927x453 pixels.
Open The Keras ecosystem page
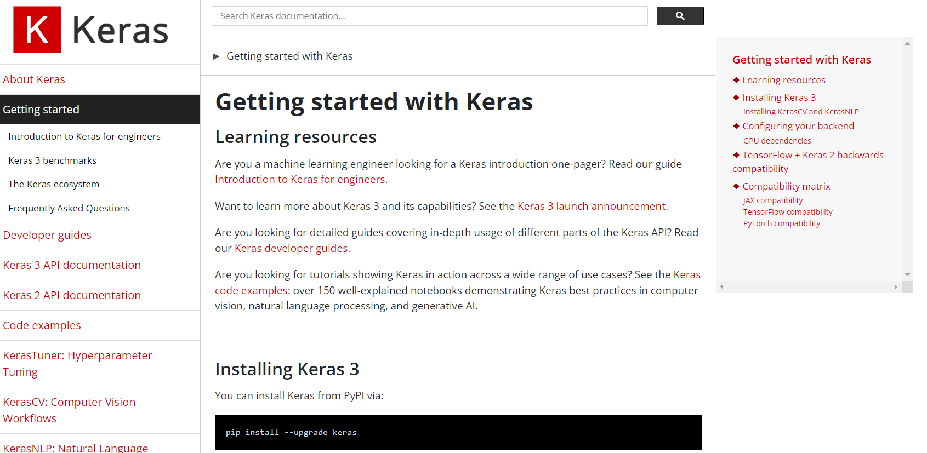click(x=54, y=184)
